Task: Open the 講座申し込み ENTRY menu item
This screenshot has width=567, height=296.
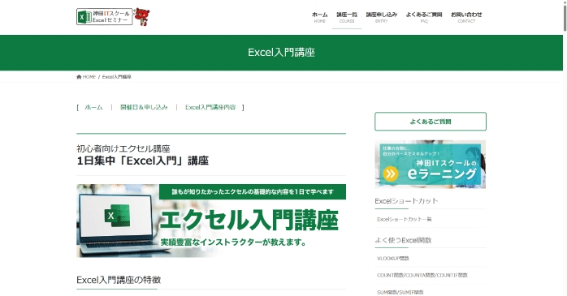Action: (382, 17)
